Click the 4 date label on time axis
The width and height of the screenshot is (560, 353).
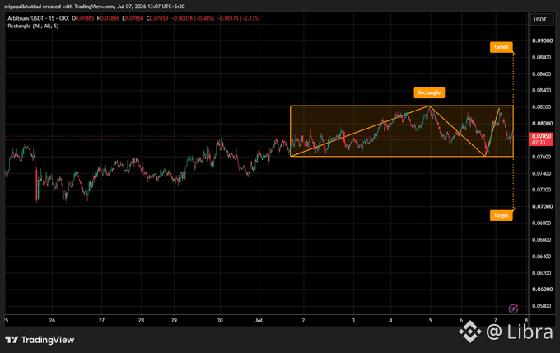pos(390,321)
